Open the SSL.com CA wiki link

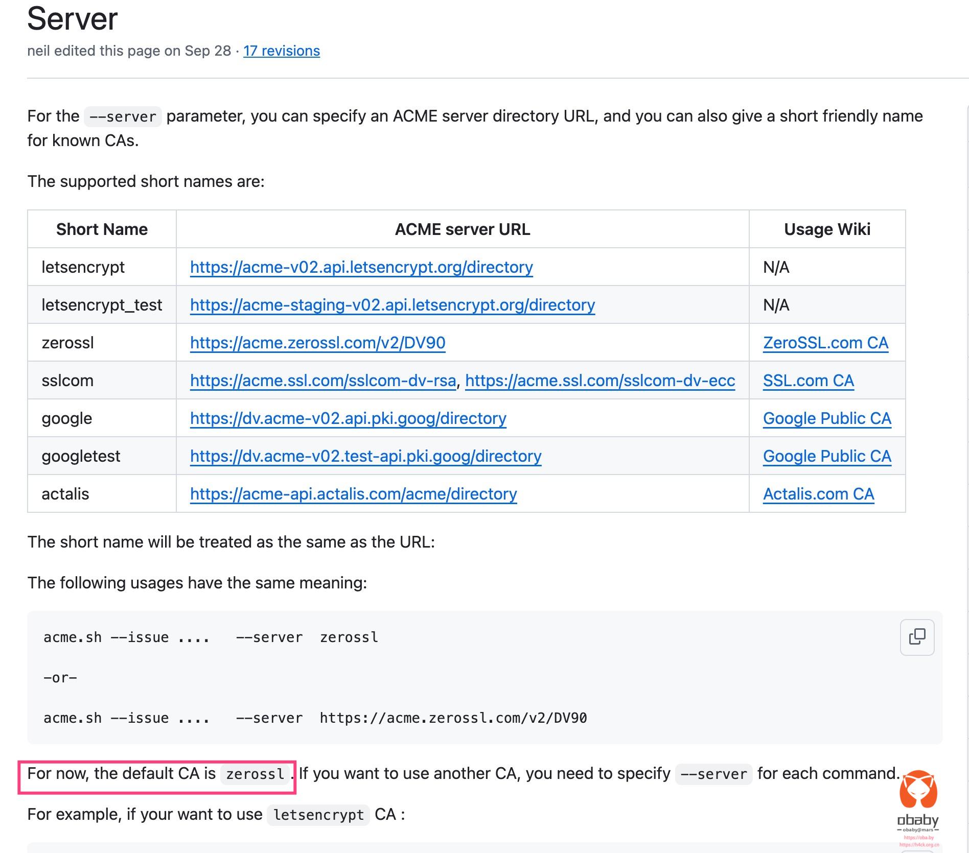coord(808,381)
